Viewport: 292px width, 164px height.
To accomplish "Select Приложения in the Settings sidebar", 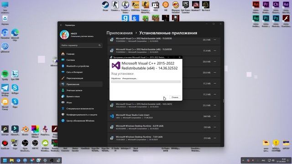I will 81,84.
